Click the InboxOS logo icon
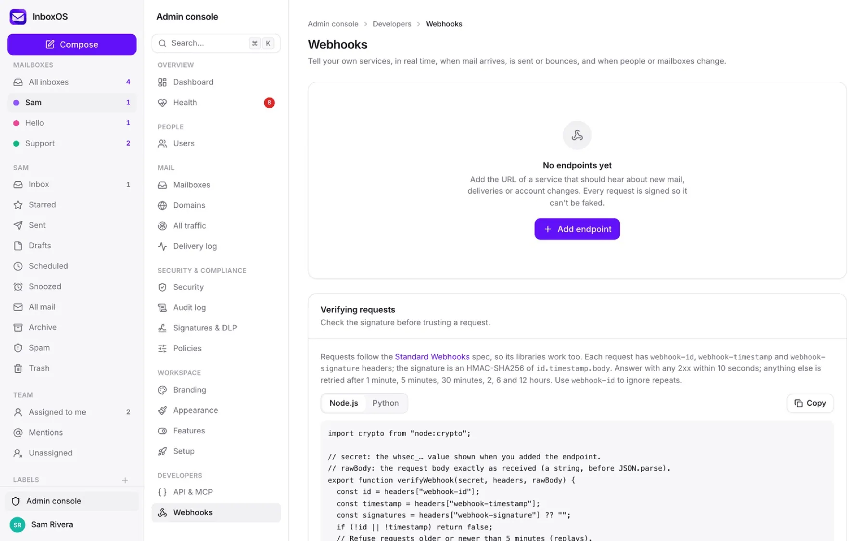This screenshot has width=866, height=541. (18, 16)
